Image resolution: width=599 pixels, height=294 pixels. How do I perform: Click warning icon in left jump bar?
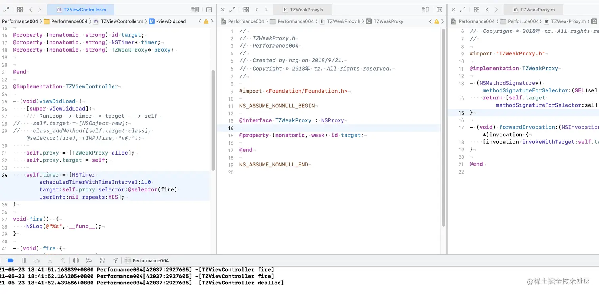pyautogui.click(x=206, y=21)
